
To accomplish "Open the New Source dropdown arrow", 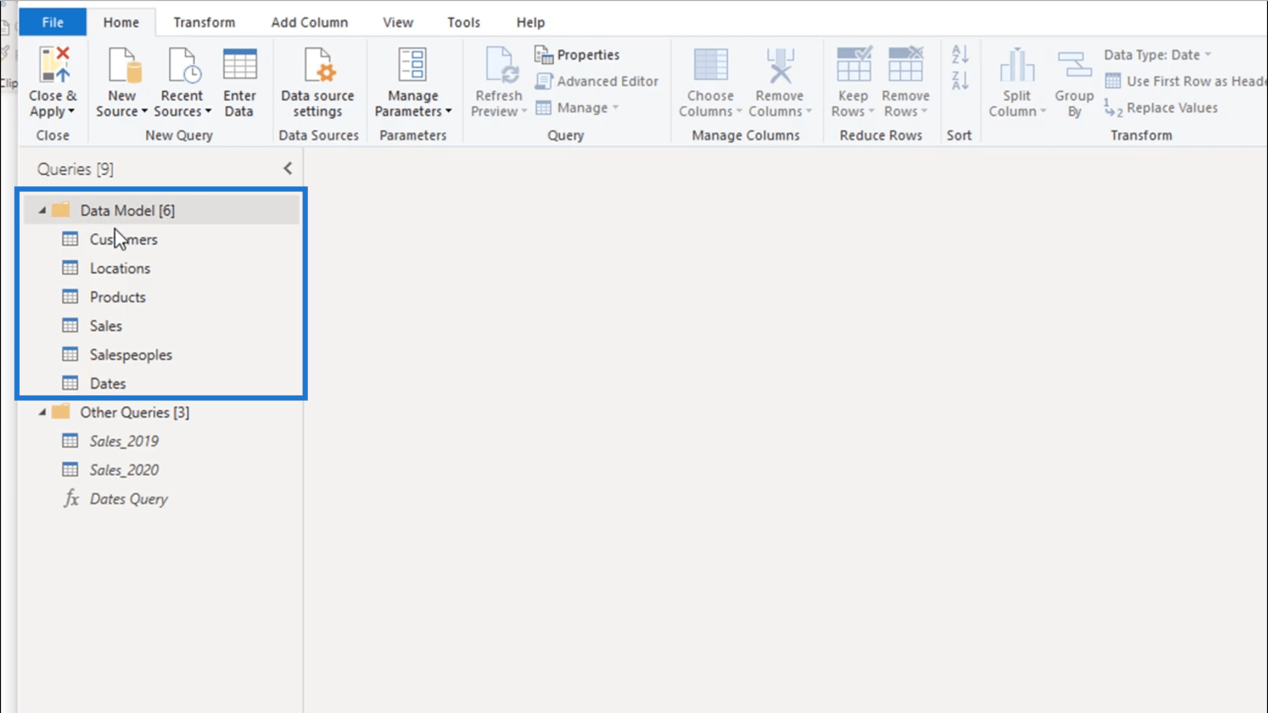I will click(144, 111).
